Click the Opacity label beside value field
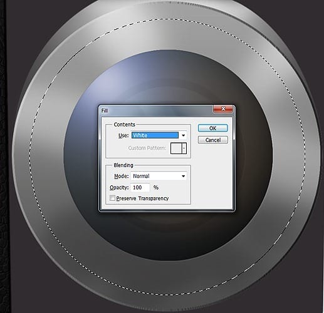The width and height of the screenshot is (324, 313). coord(119,188)
